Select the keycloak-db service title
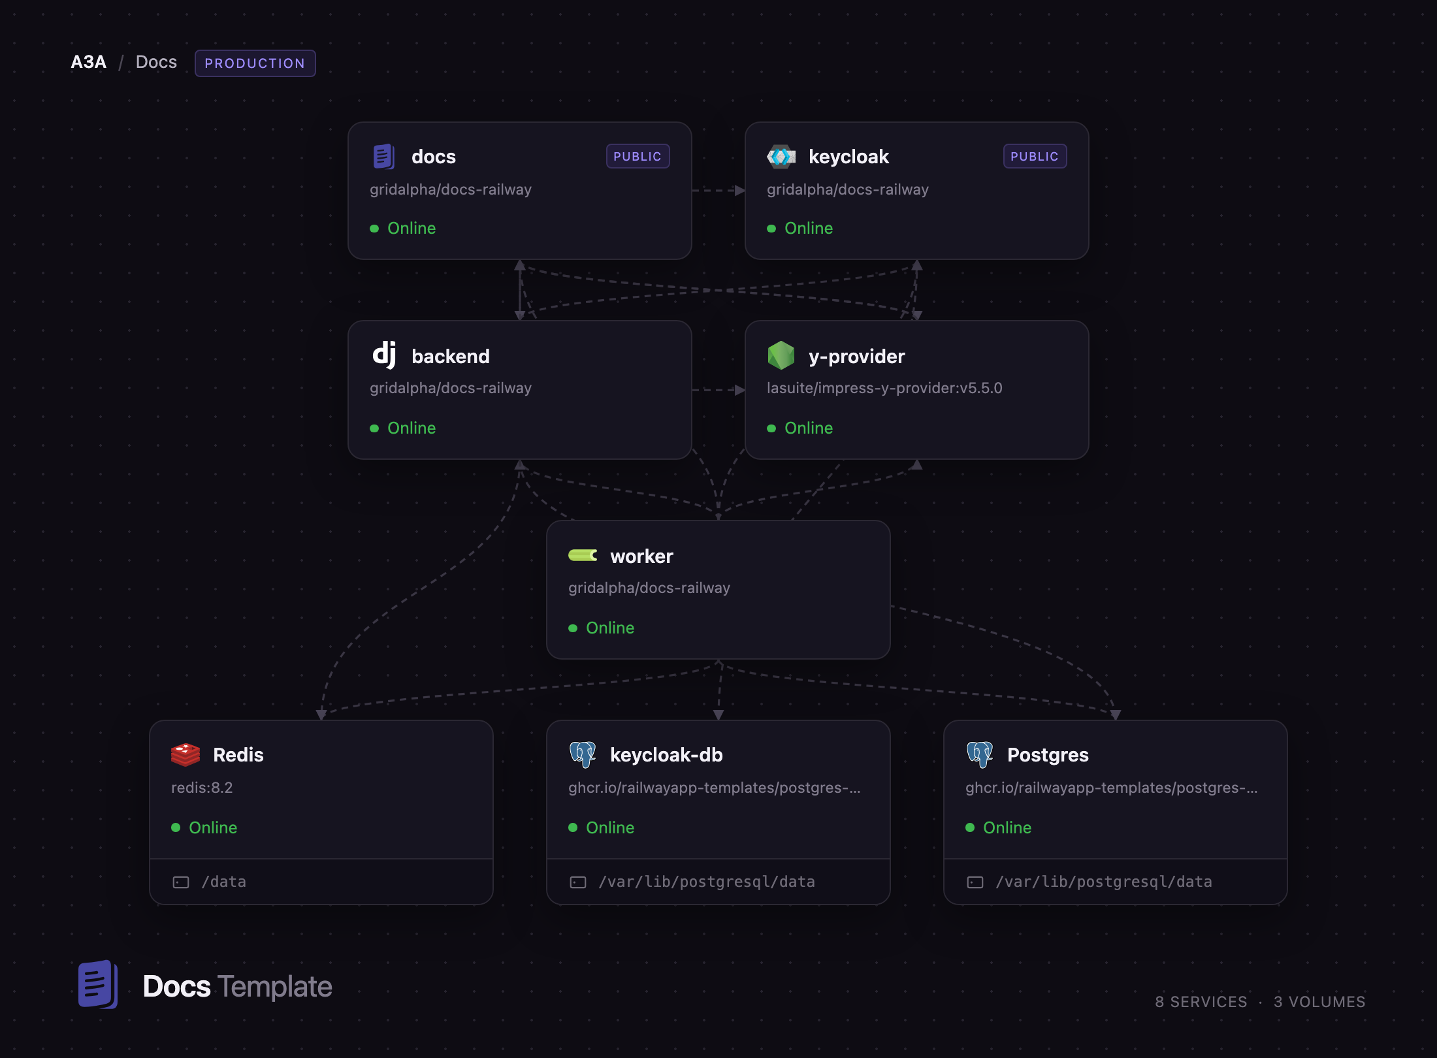1437x1058 pixels. click(x=666, y=755)
